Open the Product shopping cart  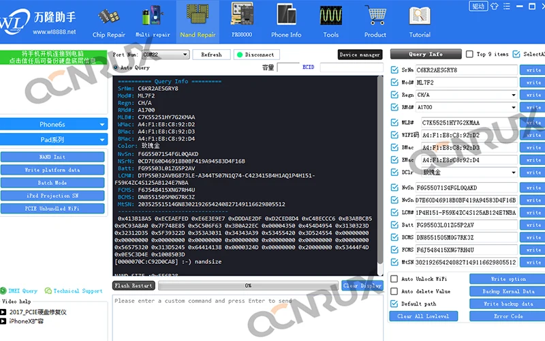click(x=375, y=22)
